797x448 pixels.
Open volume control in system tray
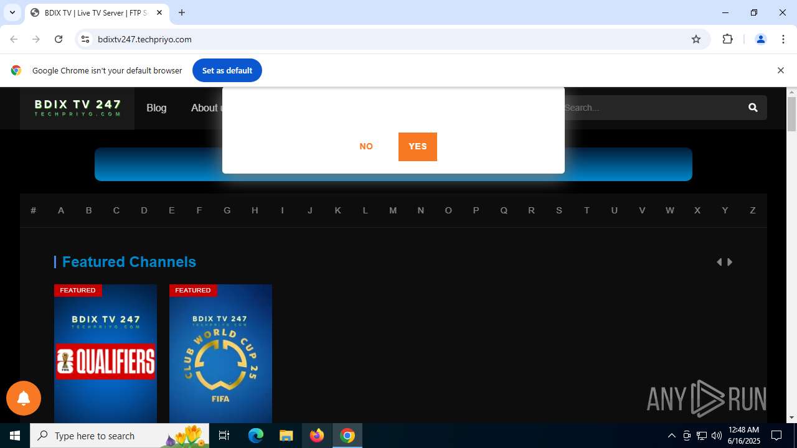pyautogui.click(x=716, y=436)
